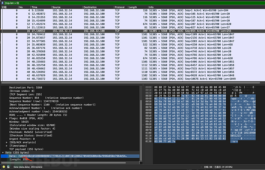
Task: Click the Destination column header
Action: click(x=90, y=7)
